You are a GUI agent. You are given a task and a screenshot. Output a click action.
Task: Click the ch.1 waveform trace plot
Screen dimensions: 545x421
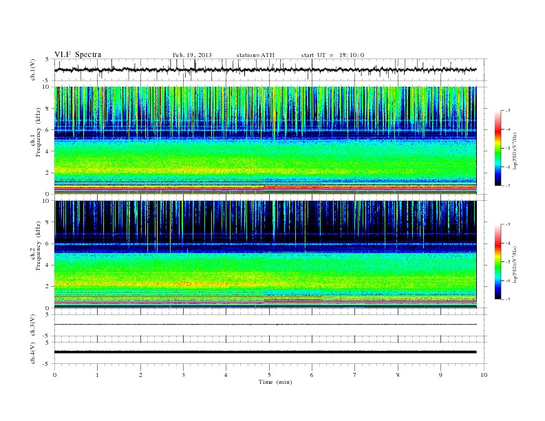coord(270,69)
